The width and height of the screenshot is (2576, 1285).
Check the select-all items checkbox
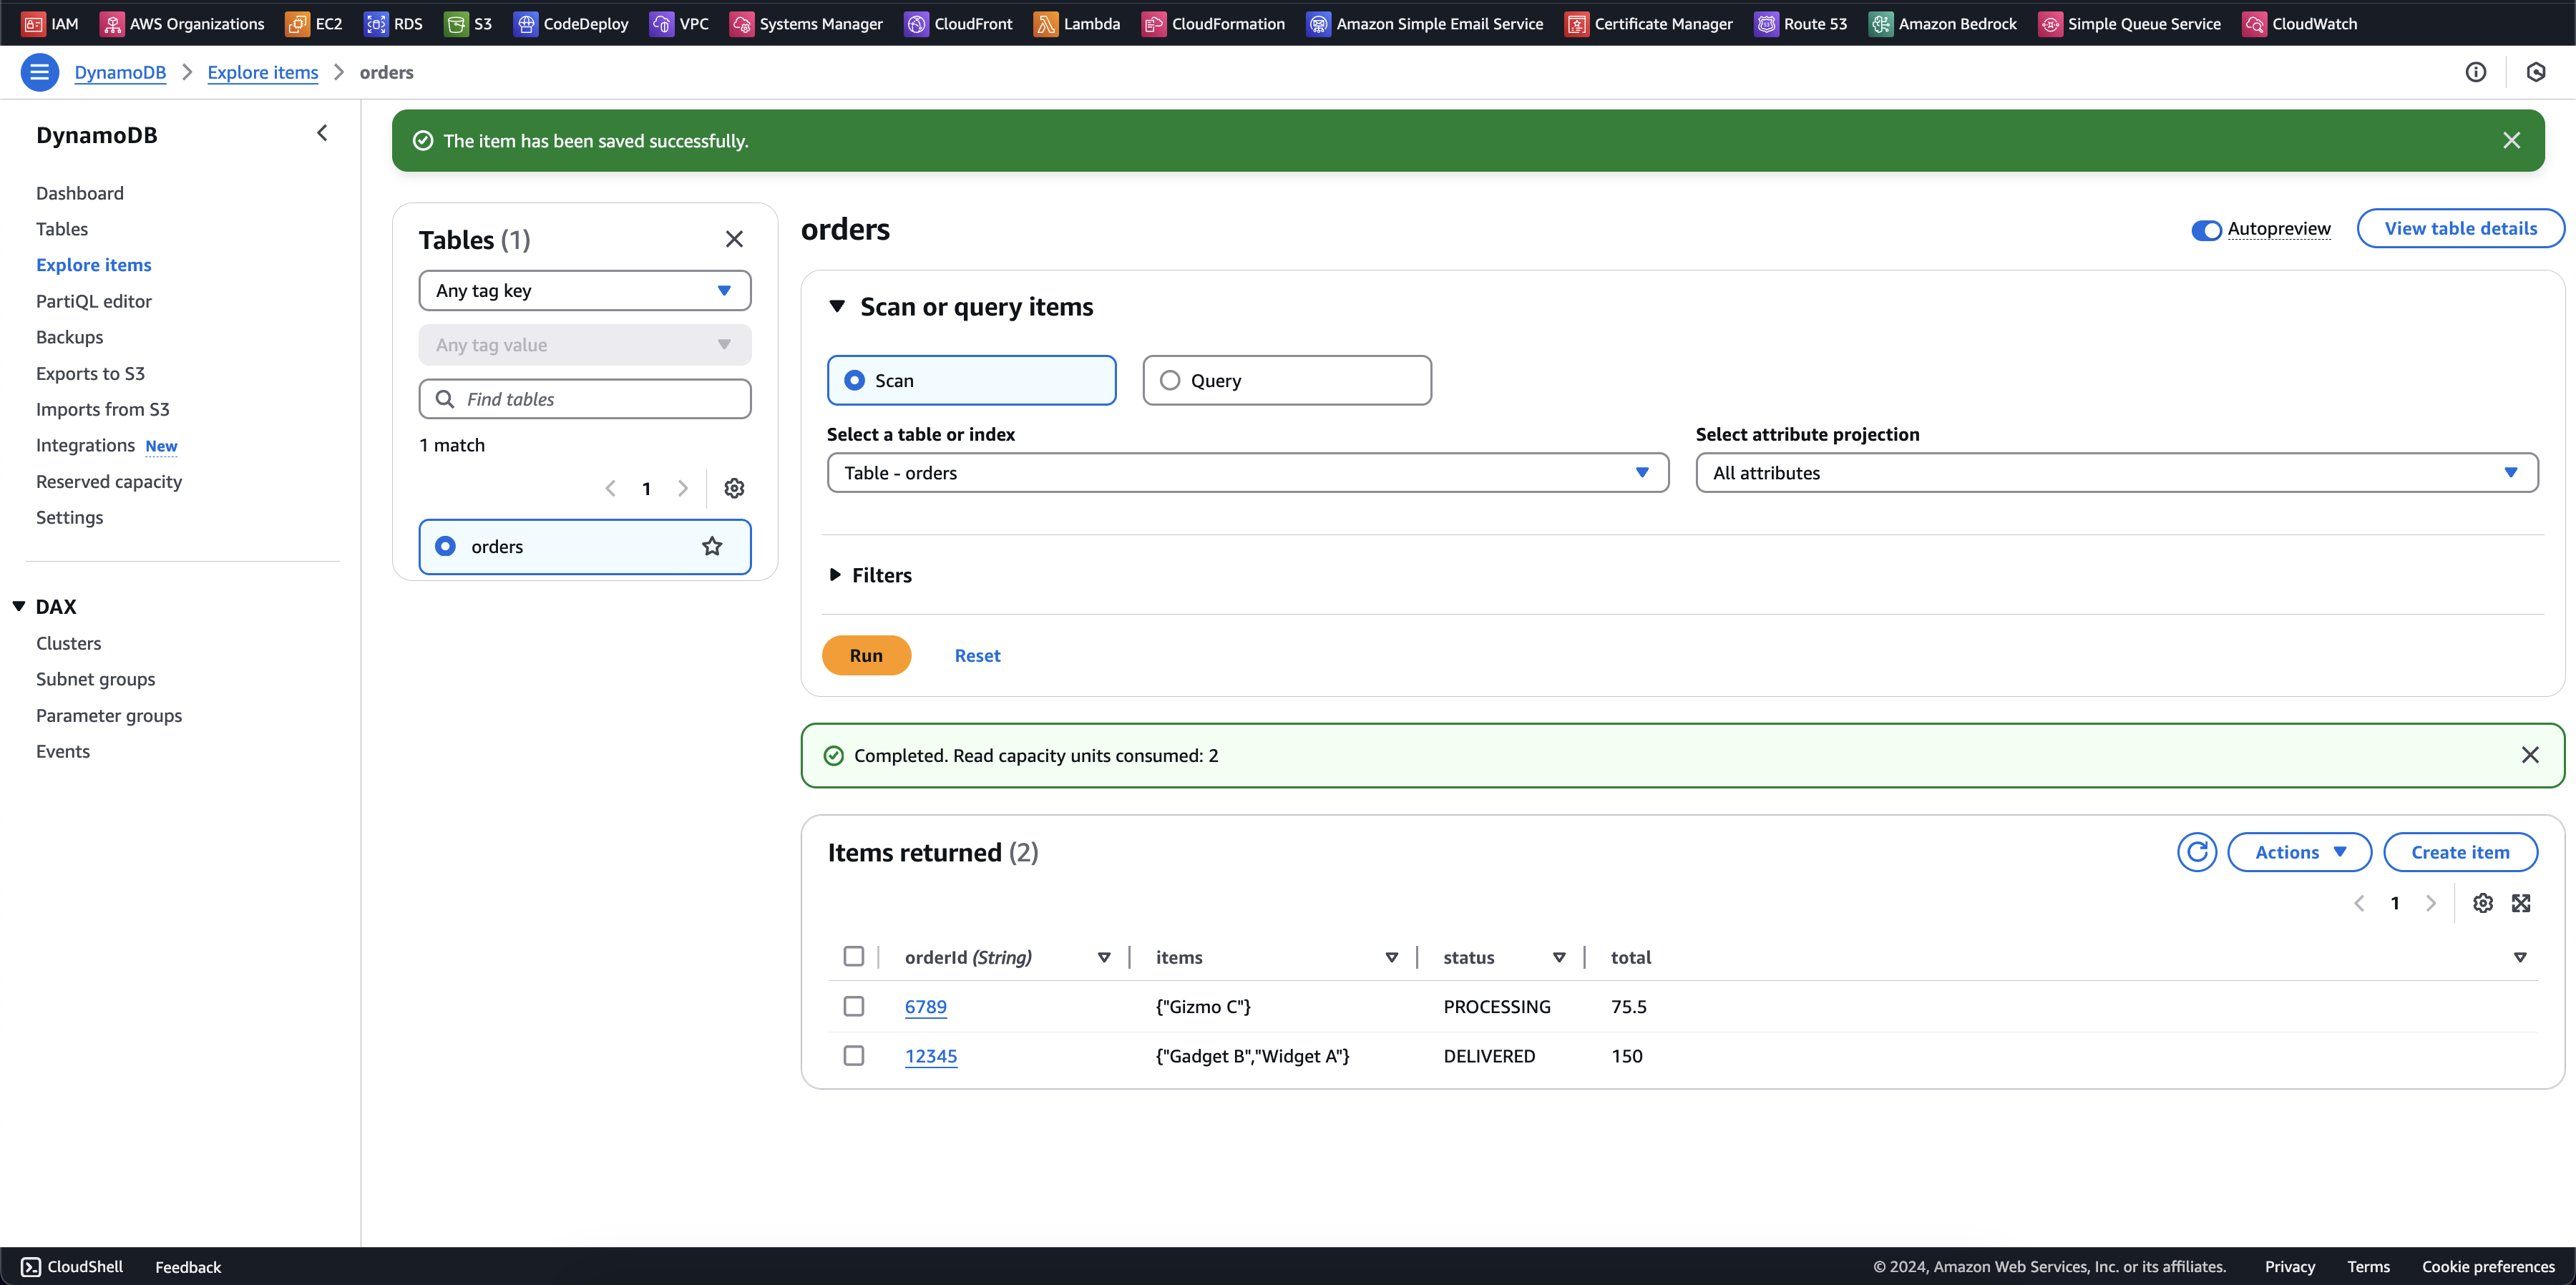click(853, 956)
